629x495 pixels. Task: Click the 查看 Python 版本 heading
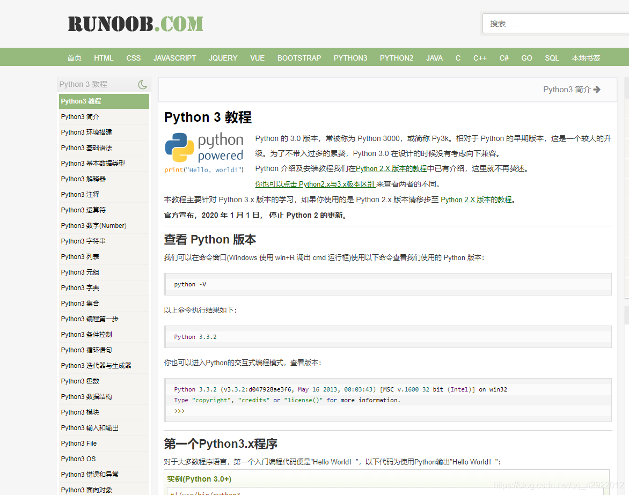[210, 239]
